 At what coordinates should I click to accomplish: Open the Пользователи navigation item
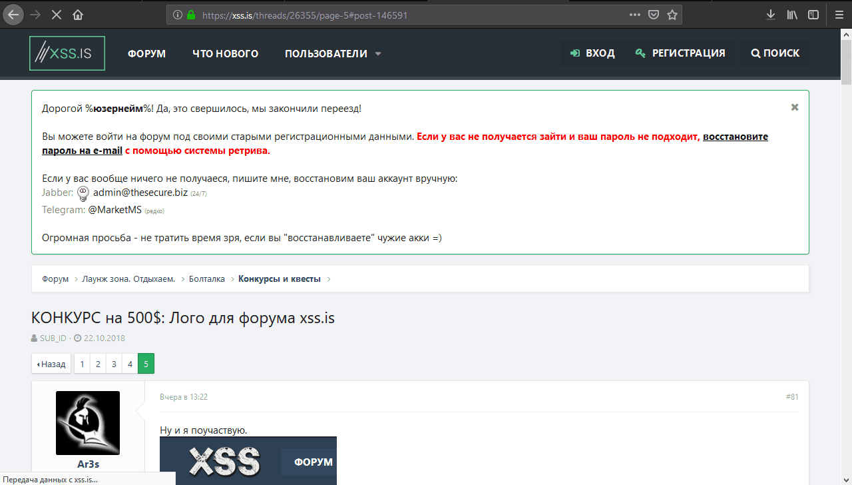[326, 53]
